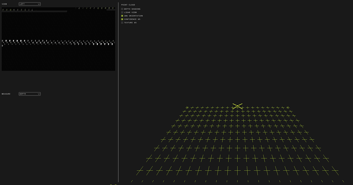Select the center cross in the grid's front row
Viewport: 353px width, 185px height.
238,170
